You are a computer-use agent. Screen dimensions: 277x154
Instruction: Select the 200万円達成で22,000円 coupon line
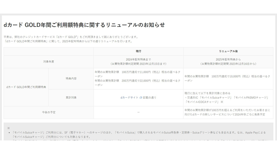138,83
